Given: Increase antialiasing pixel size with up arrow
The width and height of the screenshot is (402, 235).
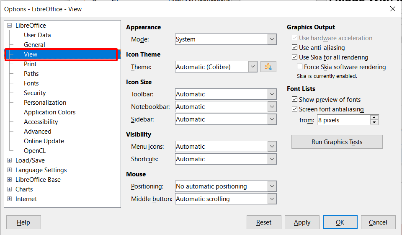Looking at the screenshot, I should pyautogui.click(x=374, y=118).
